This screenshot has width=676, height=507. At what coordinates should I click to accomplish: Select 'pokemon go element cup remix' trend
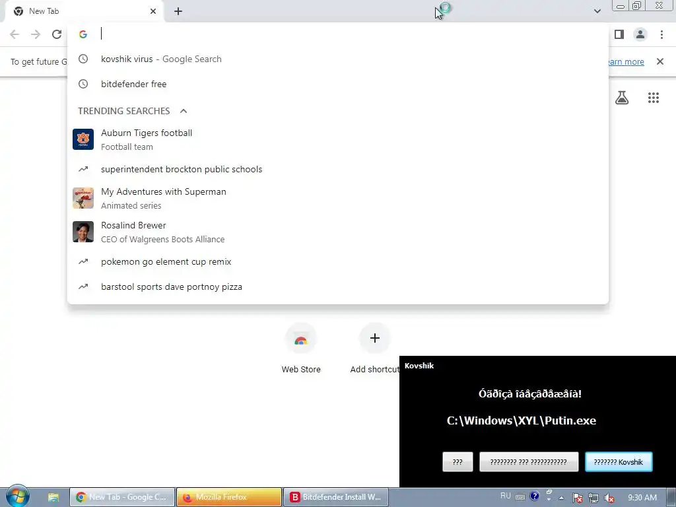click(x=338, y=261)
